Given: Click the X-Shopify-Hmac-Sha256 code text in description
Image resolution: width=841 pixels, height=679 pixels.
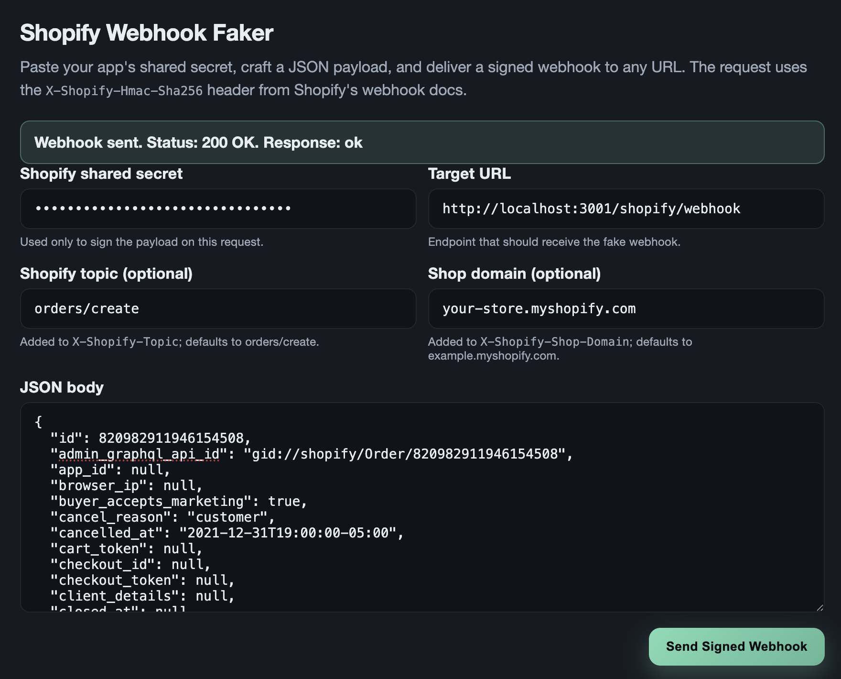Looking at the screenshot, I should [x=124, y=90].
